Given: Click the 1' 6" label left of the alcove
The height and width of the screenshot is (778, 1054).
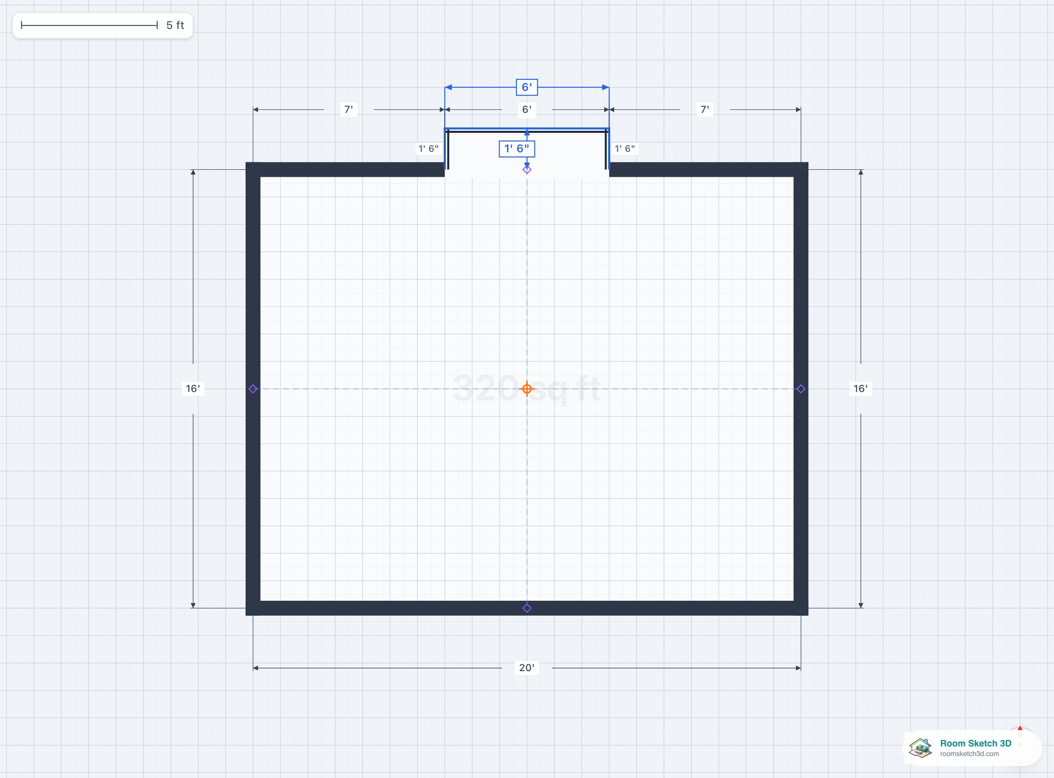Looking at the screenshot, I should pos(428,149).
